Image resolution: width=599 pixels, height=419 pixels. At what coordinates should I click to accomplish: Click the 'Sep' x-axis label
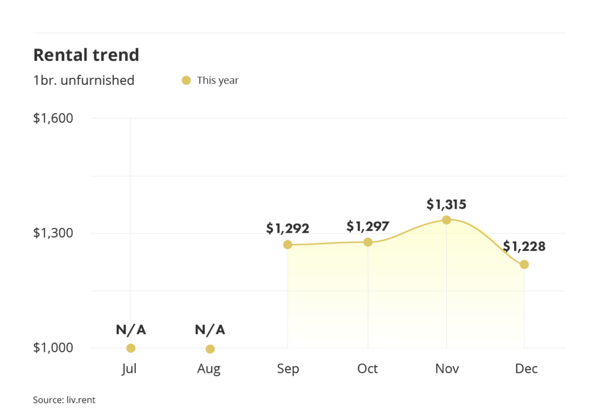pos(288,369)
